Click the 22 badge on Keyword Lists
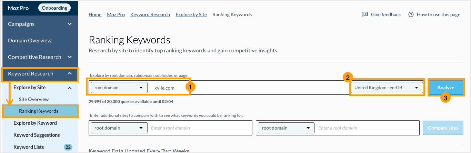 (68, 147)
